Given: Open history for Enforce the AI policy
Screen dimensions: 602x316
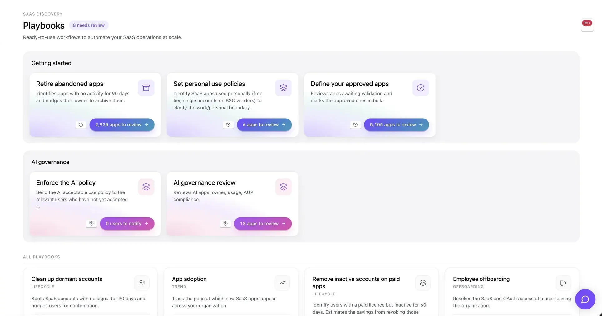Looking at the screenshot, I should (x=91, y=224).
